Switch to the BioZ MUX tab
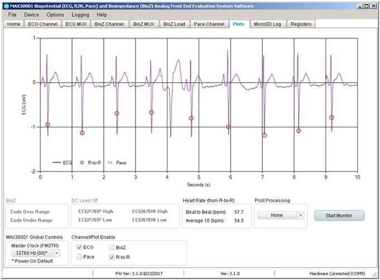This screenshot has width=380, height=280. click(143, 24)
